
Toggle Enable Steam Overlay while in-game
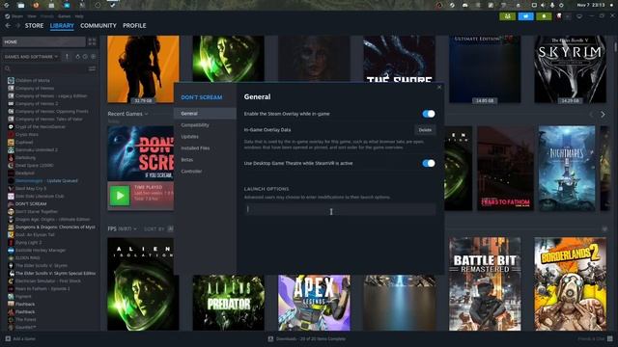pyautogui.click(x=429, y=114)
